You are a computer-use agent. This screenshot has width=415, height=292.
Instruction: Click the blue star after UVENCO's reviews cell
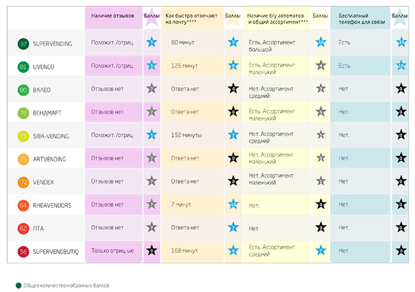(x=151, y=66)
